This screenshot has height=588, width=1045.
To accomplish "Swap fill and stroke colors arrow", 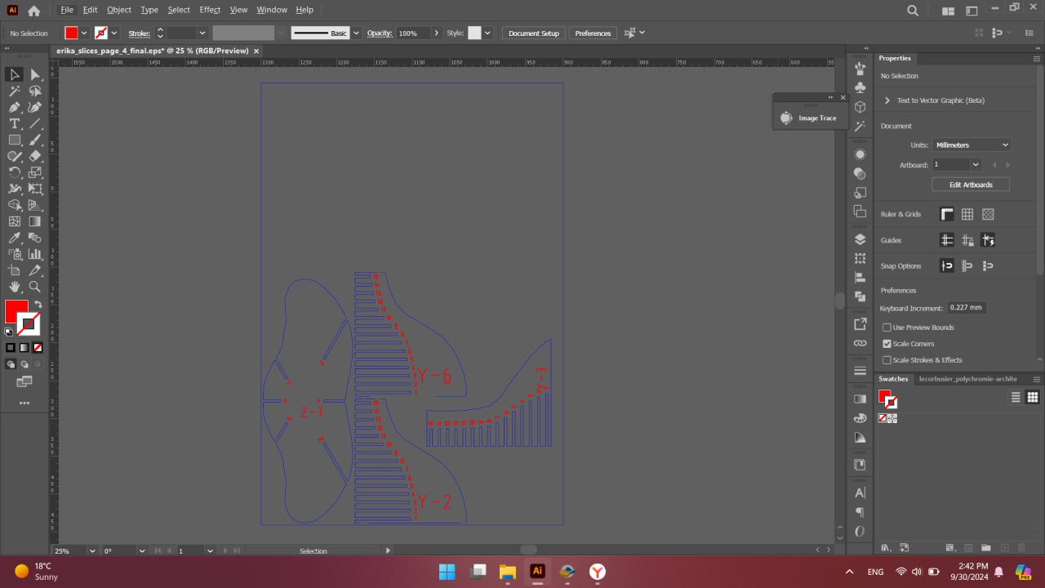I will (38, 305).
